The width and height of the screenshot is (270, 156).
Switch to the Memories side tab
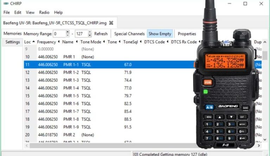click(x=12, y=33)
